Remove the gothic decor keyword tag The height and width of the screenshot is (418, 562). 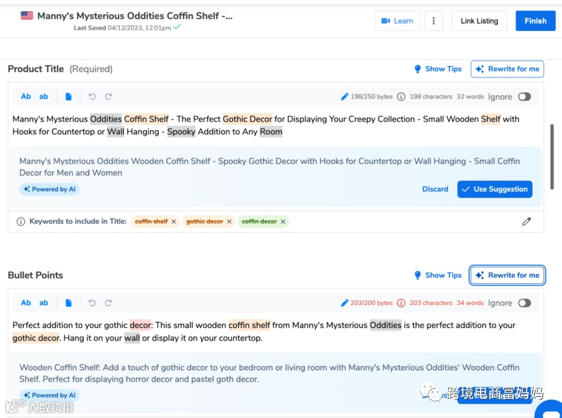tap(230, 222)
